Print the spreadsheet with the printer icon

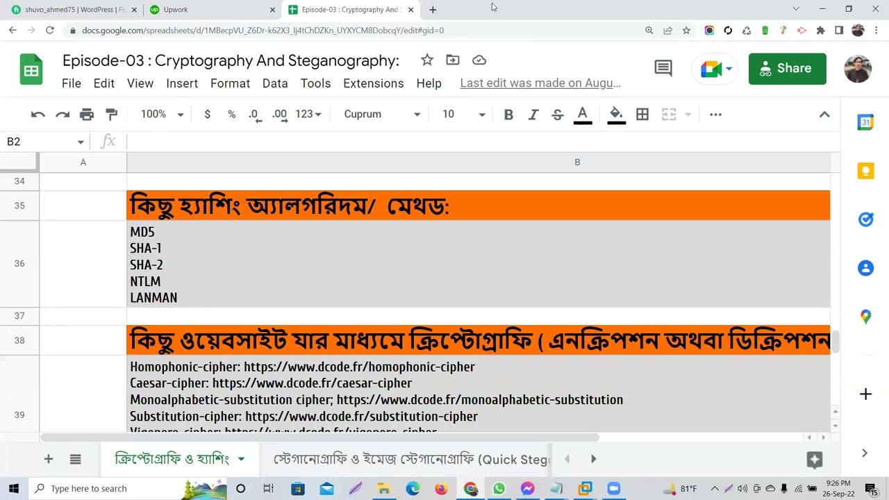(87, 115)
